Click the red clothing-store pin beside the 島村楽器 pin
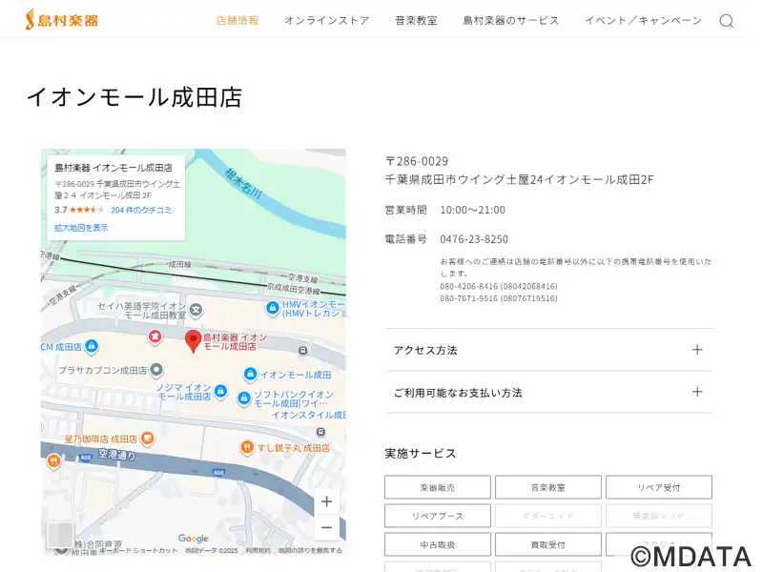 tap(155, 337)
